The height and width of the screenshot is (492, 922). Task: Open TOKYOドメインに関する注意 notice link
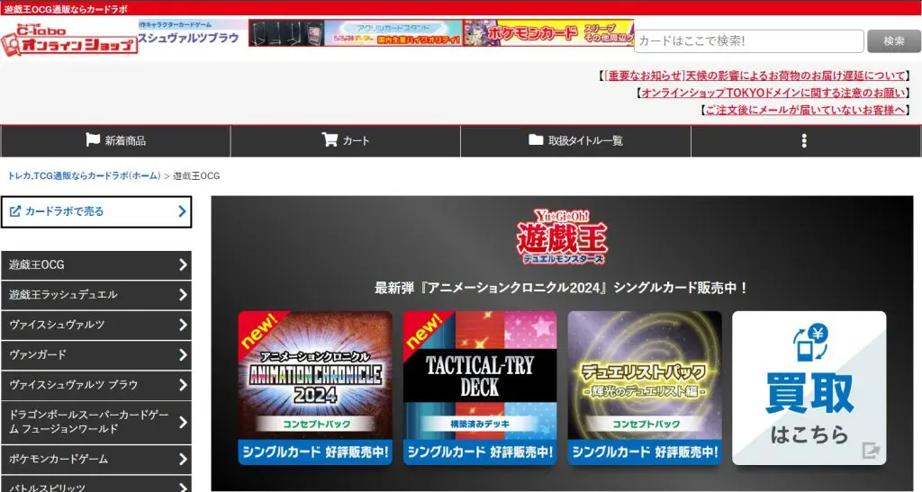pos(773,93)
